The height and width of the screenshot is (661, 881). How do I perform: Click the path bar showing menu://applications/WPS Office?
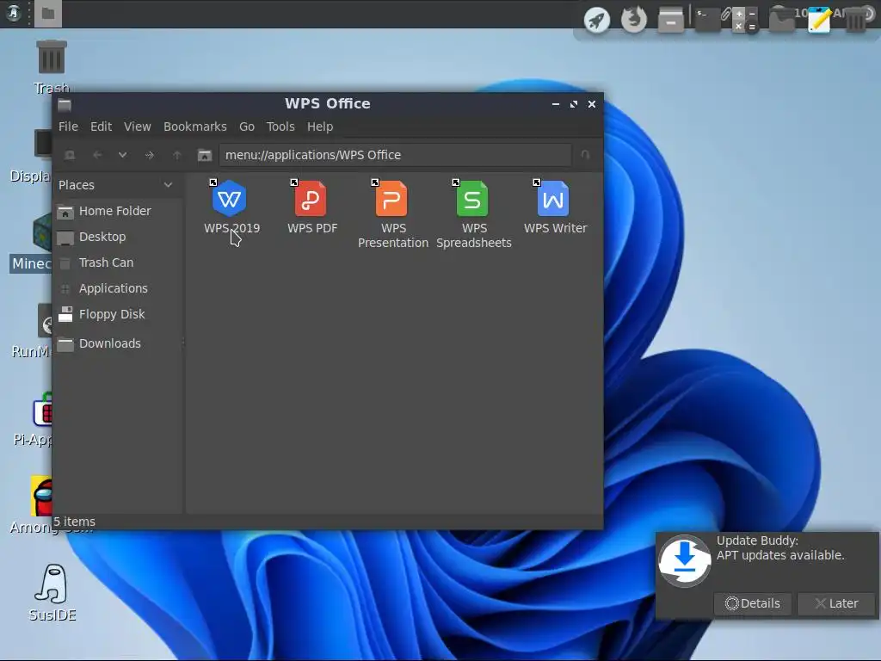395,155
